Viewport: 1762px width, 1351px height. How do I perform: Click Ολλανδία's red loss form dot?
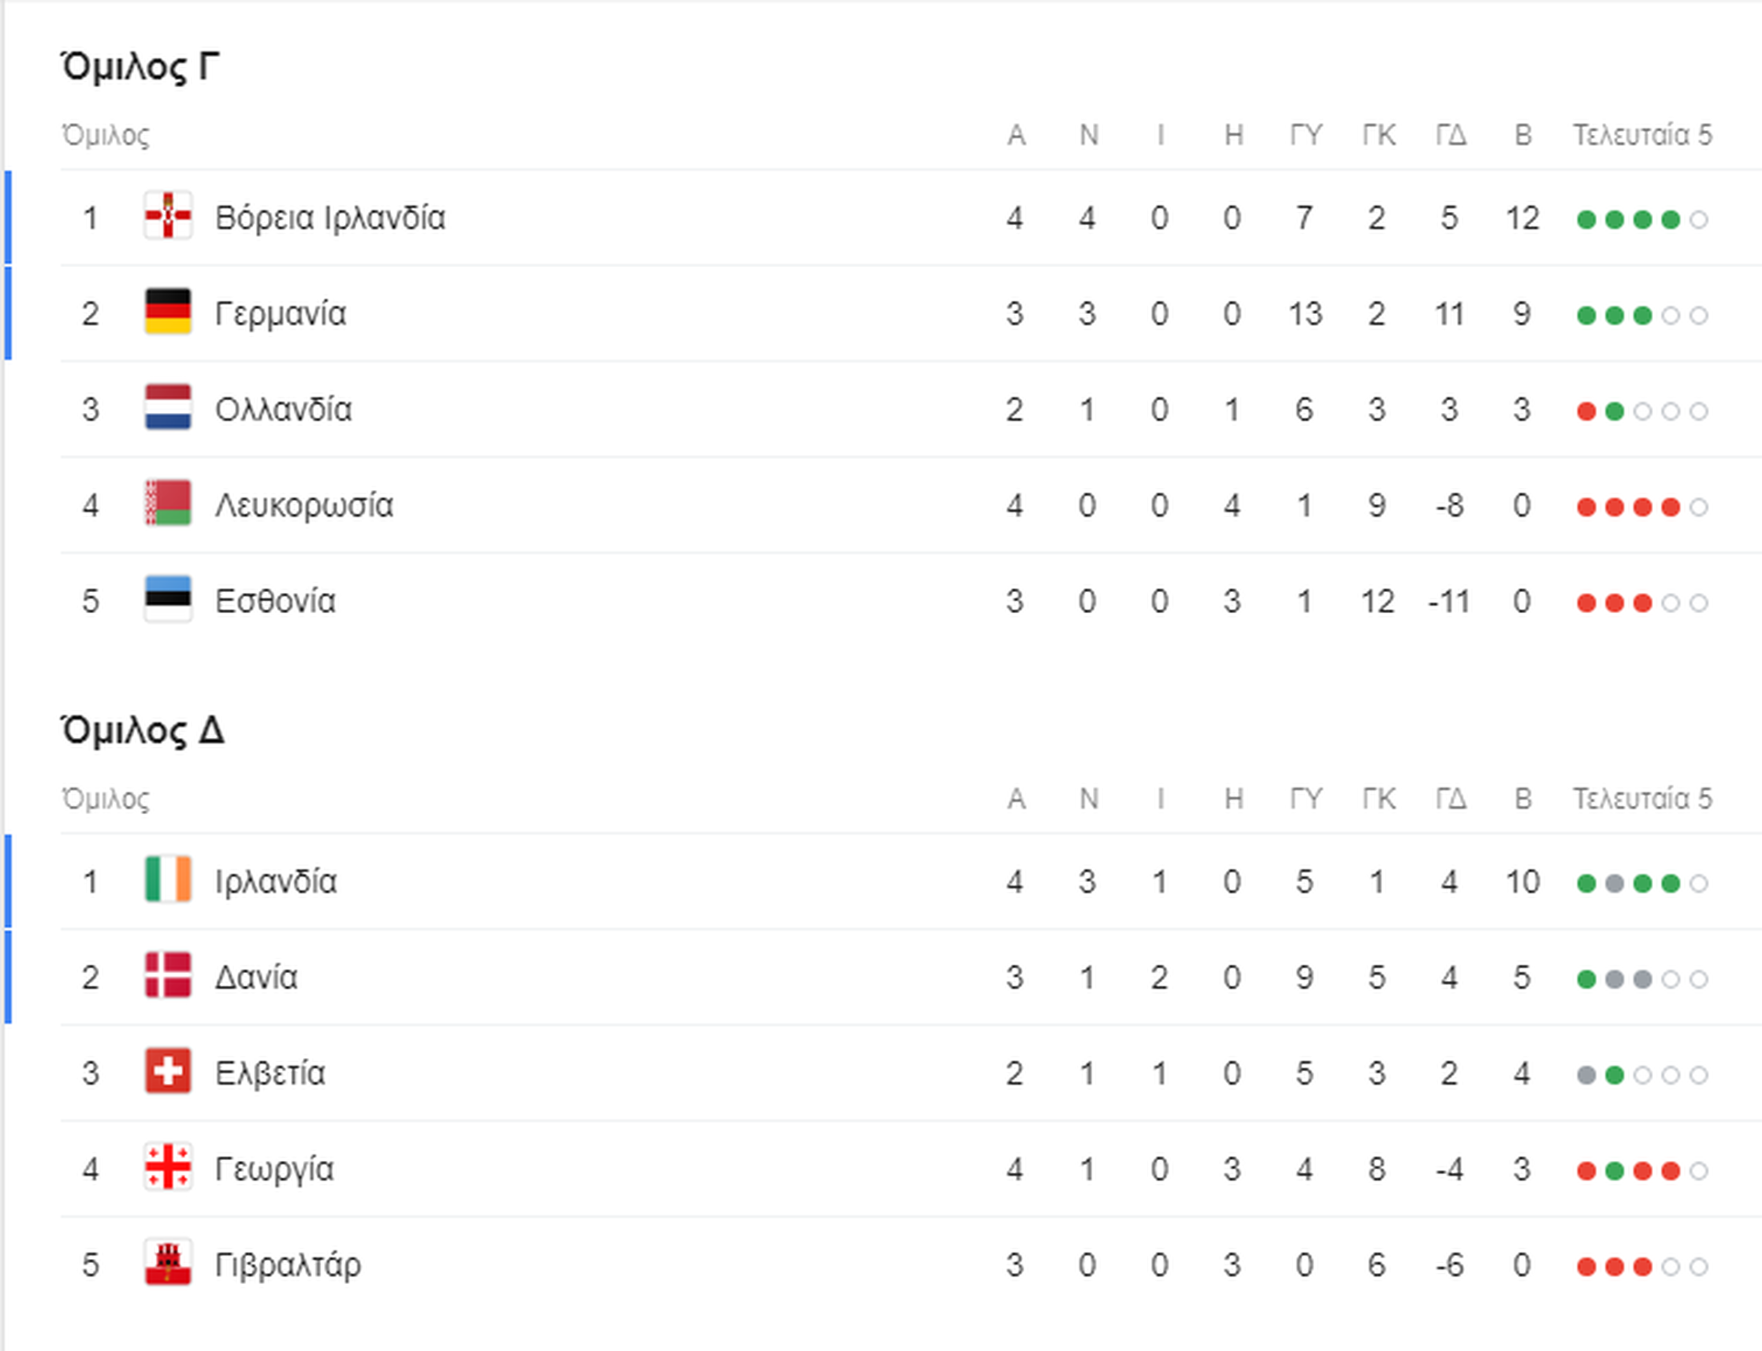coord(1586,411)
